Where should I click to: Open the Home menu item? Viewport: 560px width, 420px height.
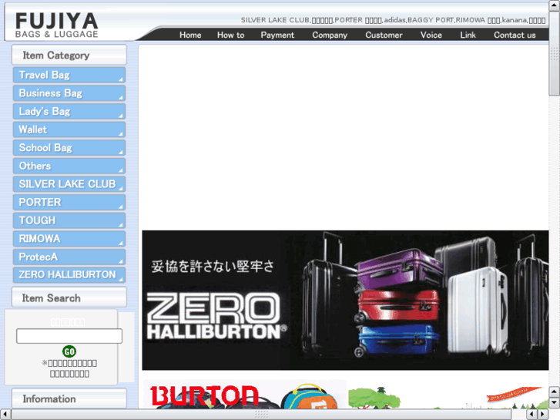click(x=190, y=35)
